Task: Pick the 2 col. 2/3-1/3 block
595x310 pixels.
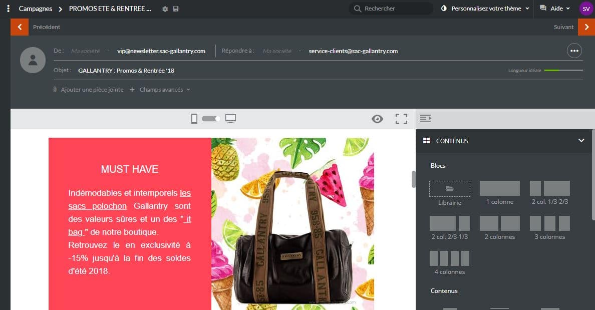Action: [450, 223]
